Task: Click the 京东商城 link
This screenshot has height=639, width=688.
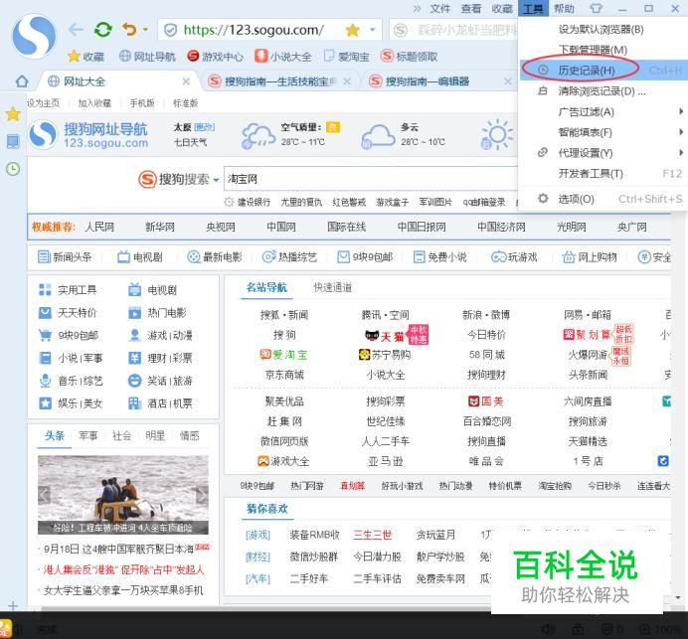Action: point(284,375)
